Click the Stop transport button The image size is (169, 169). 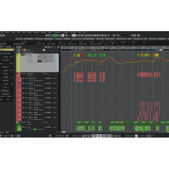tap(99, 136)
